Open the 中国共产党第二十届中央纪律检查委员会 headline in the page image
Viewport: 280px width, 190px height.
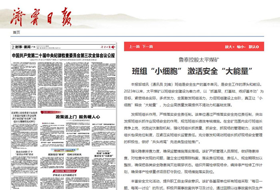63,56
